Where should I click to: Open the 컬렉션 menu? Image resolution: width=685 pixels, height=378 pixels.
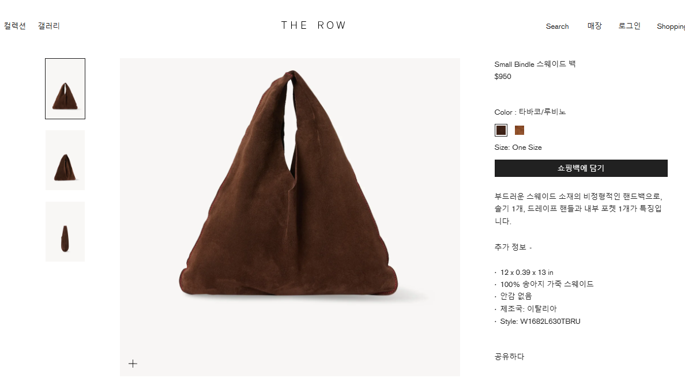15,26
